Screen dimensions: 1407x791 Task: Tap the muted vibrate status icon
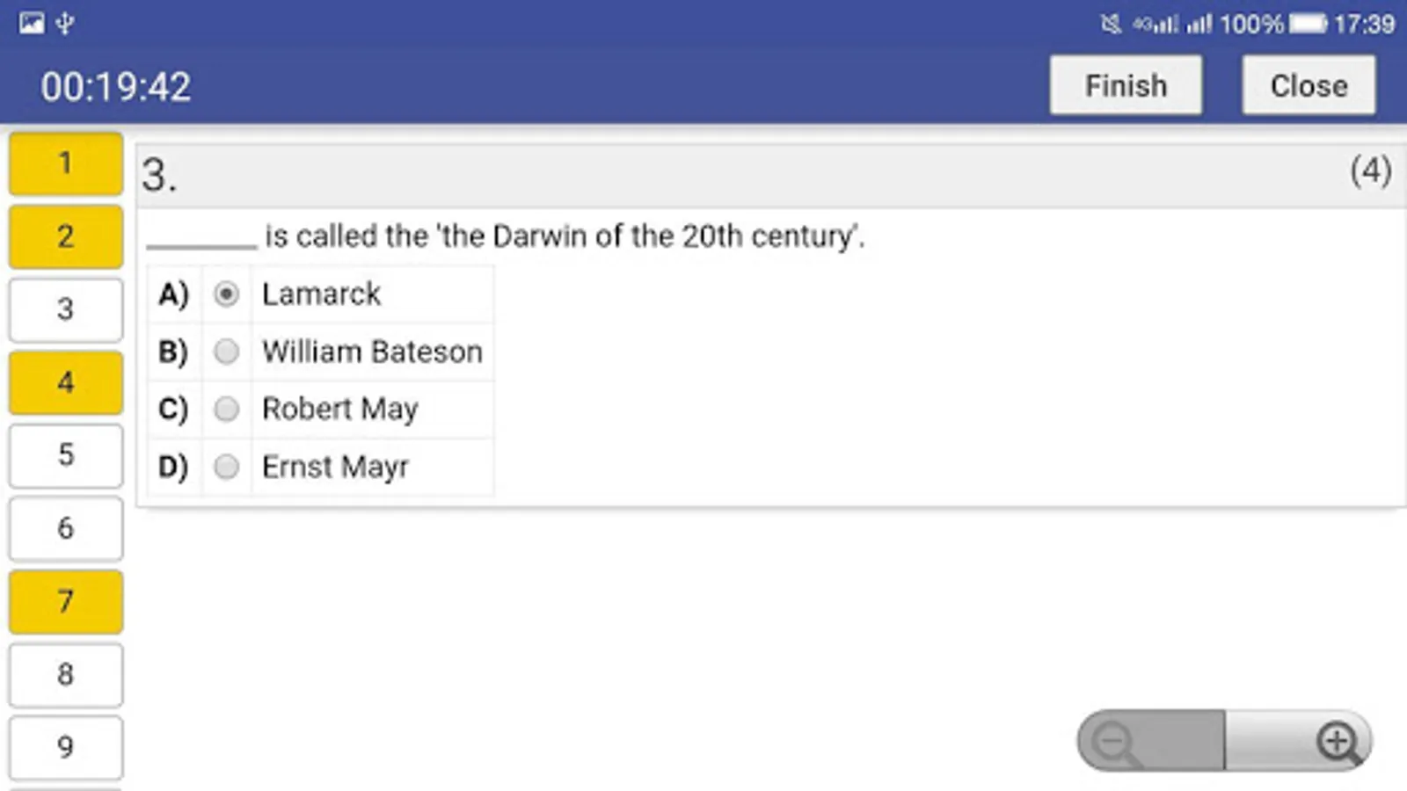click(x=1111, y=24)
